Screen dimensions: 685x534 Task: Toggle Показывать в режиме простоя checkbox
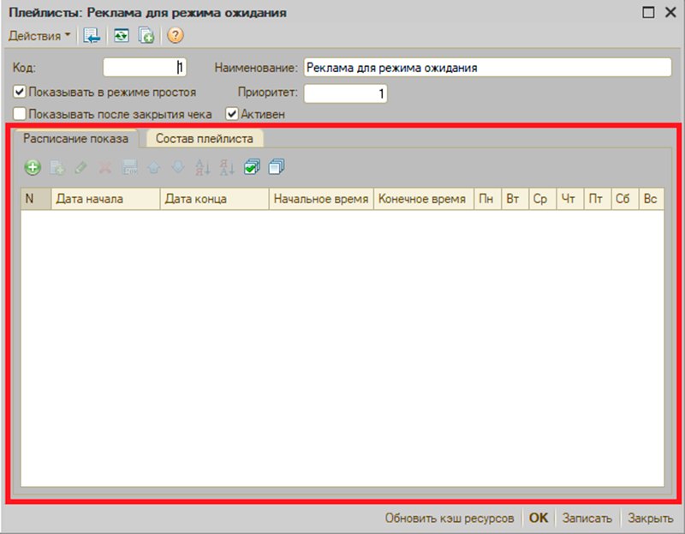[19, 92]
